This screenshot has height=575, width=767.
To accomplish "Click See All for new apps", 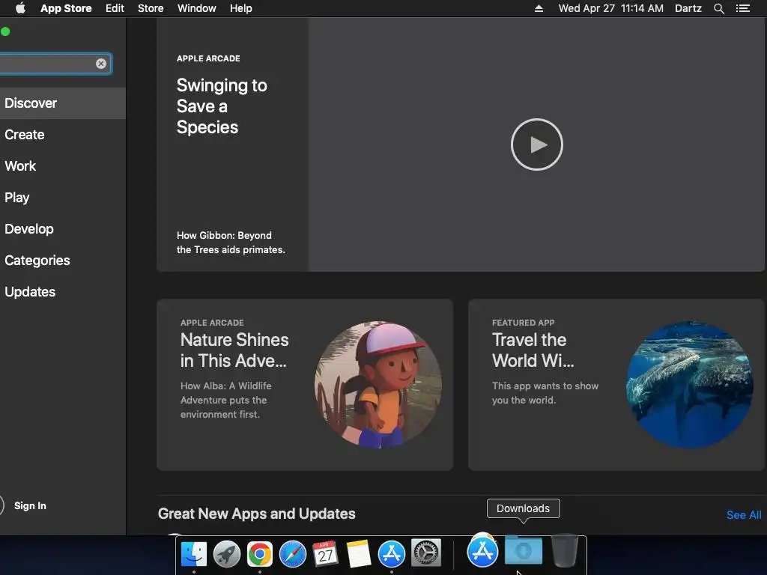I will pos(744,515).
